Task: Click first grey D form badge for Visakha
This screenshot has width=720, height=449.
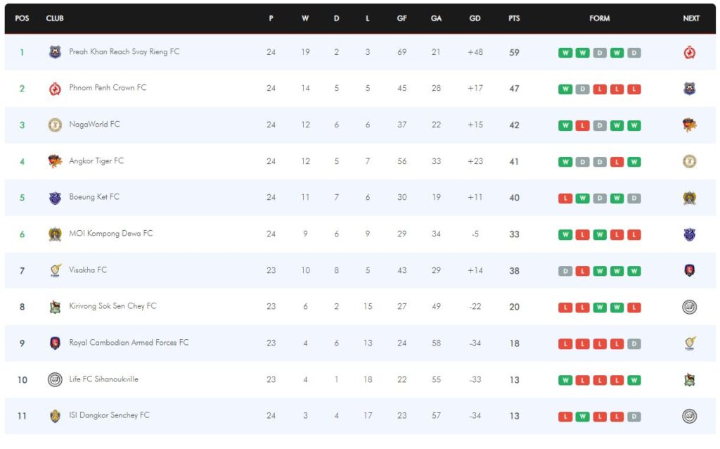Action: pos(565,271)
